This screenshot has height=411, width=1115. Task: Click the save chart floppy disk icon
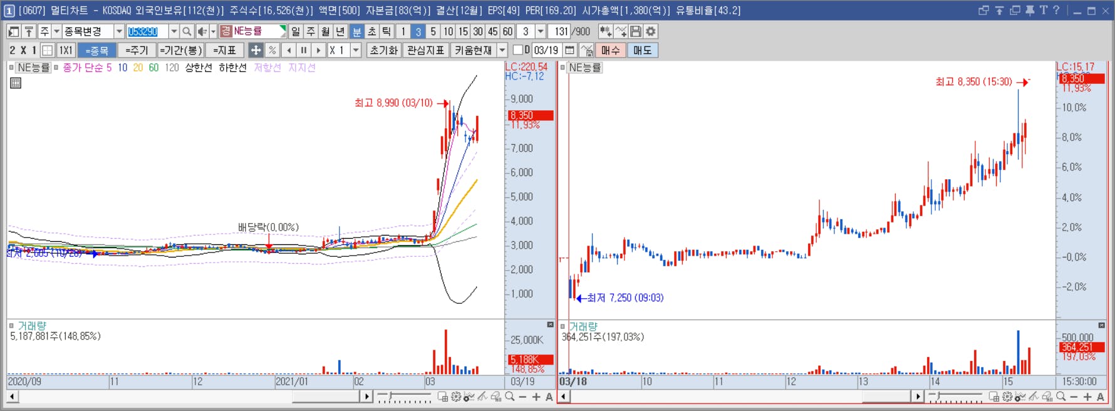click(x=636, y=31)
